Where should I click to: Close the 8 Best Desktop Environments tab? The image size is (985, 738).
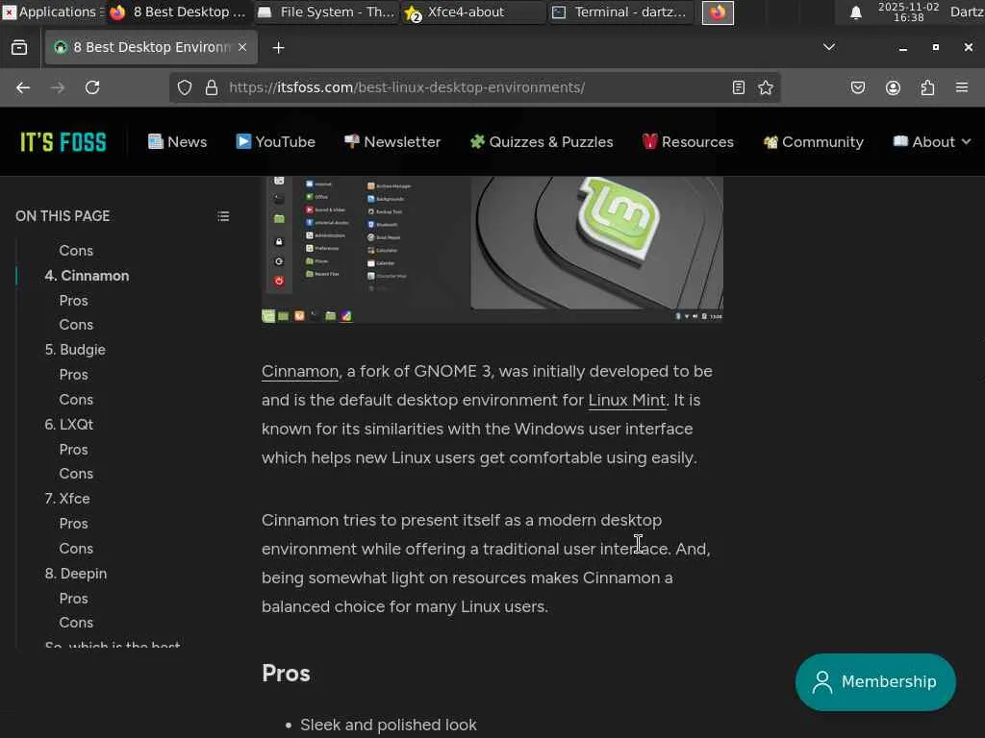click(242, 47)
